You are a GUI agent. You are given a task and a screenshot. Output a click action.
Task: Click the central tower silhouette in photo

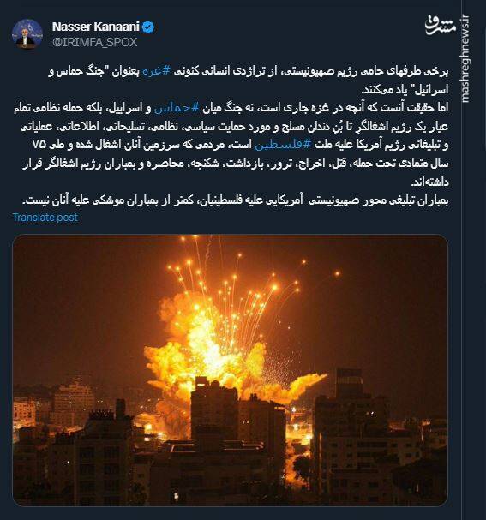(x=215, y=411)
